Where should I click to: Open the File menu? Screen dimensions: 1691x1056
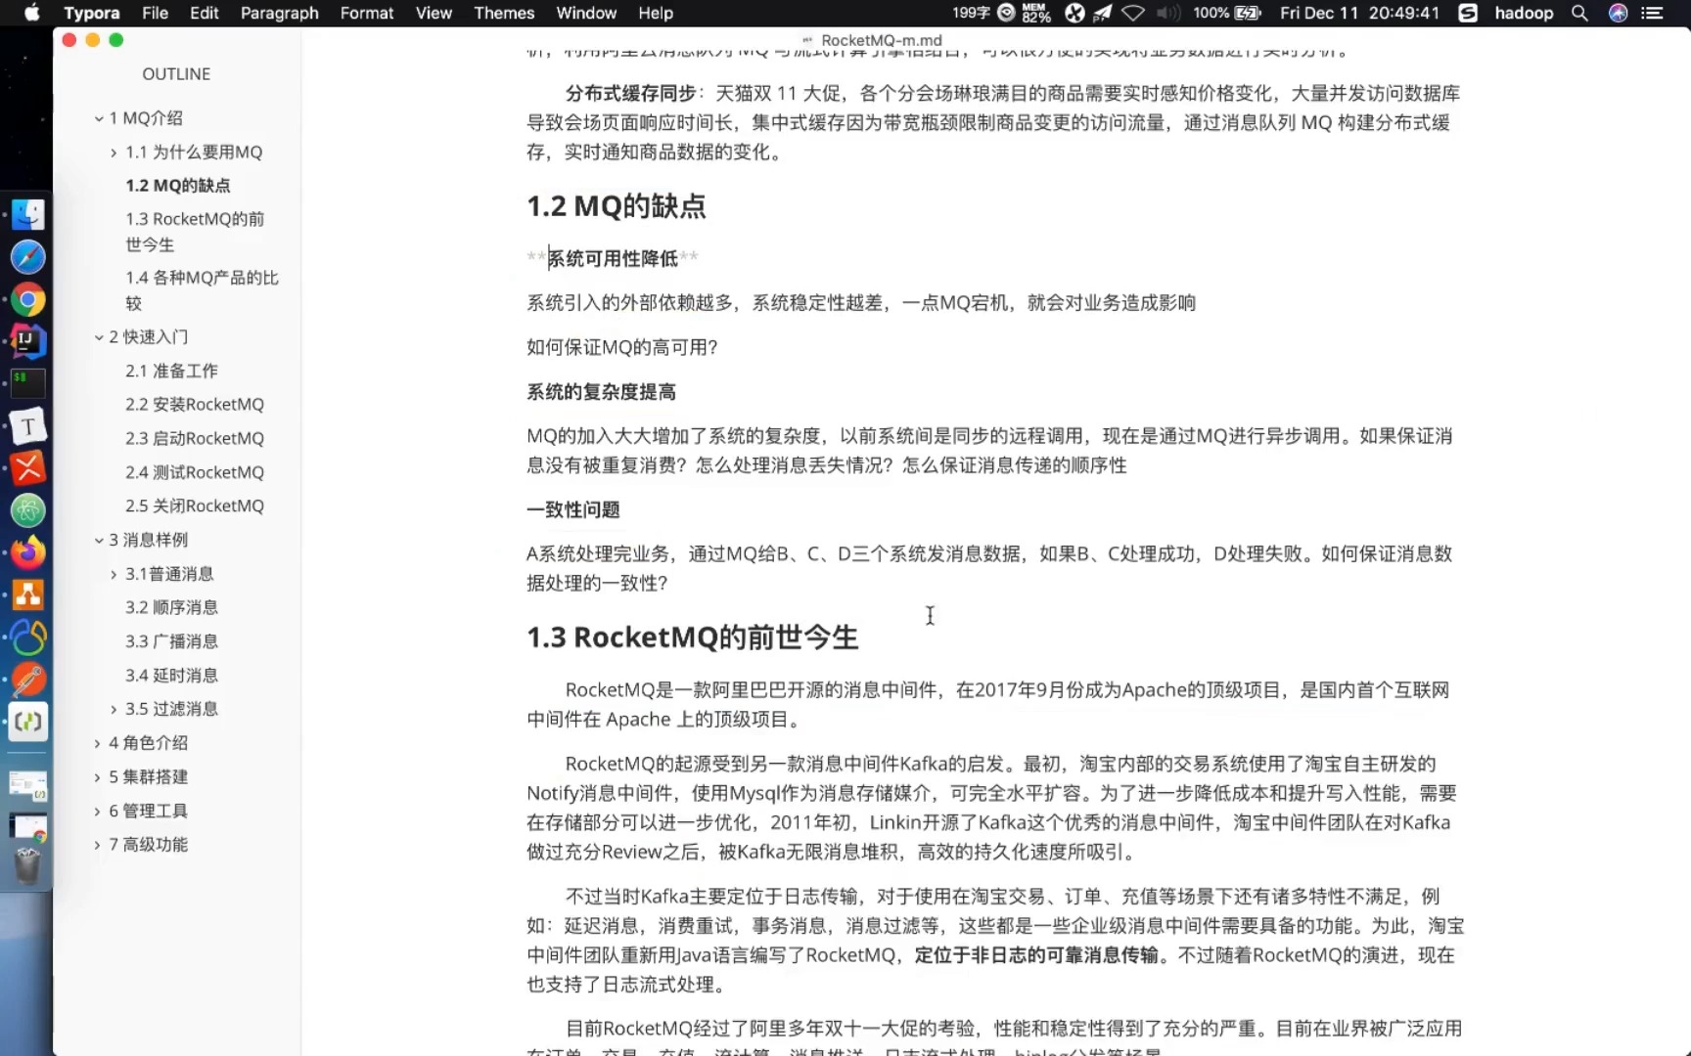click(155, 13)
